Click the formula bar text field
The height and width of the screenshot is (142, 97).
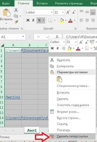80,37
